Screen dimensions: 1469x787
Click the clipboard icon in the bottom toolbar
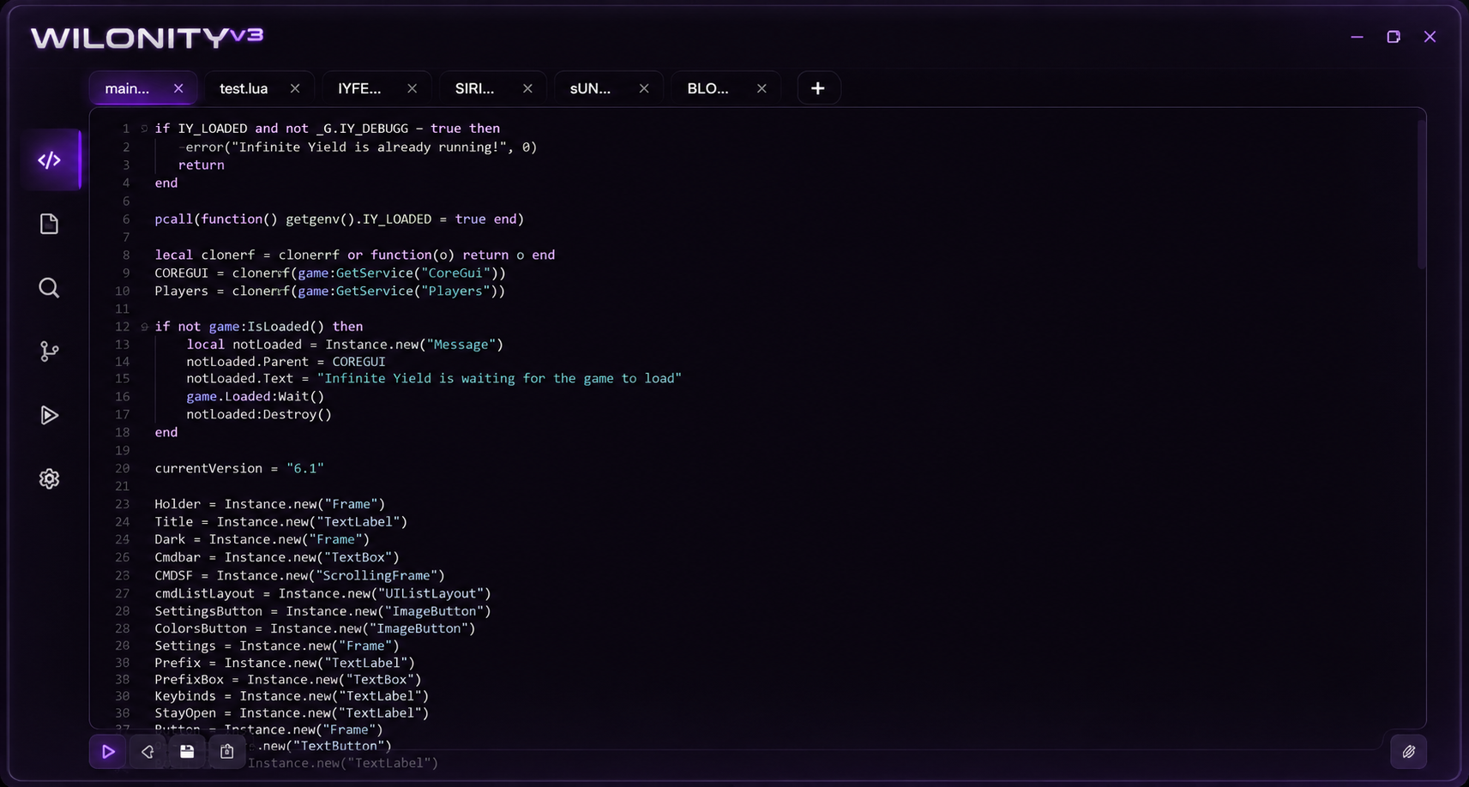coord(226,752)
